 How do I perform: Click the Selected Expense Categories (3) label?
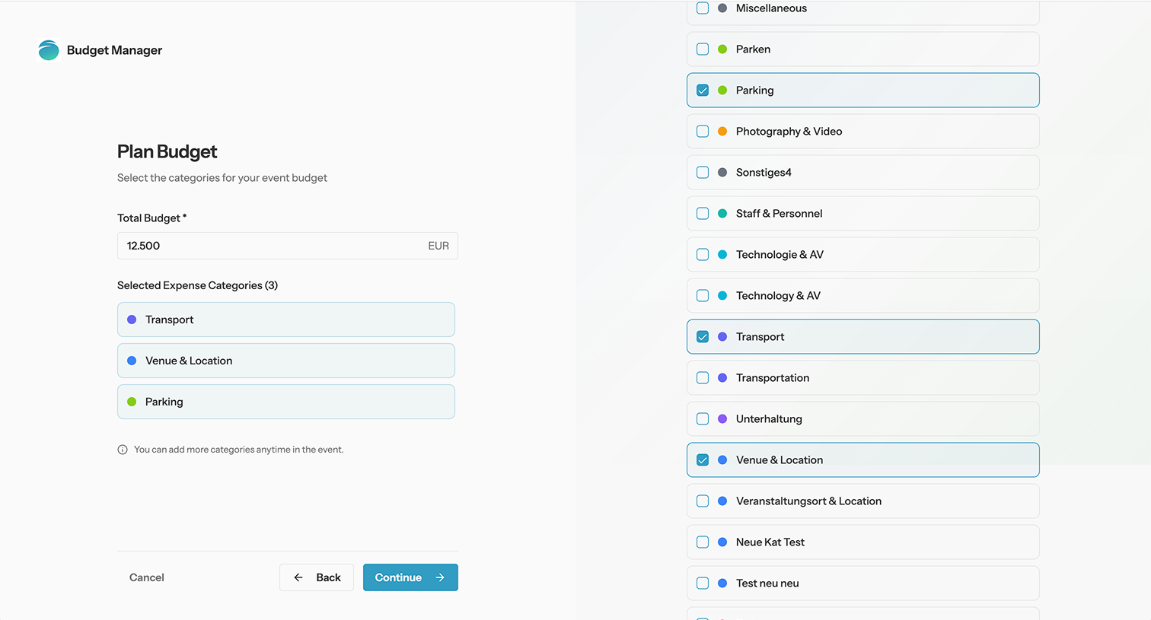197,285
